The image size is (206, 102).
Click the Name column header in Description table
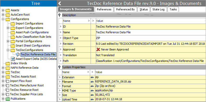point(77,21)
